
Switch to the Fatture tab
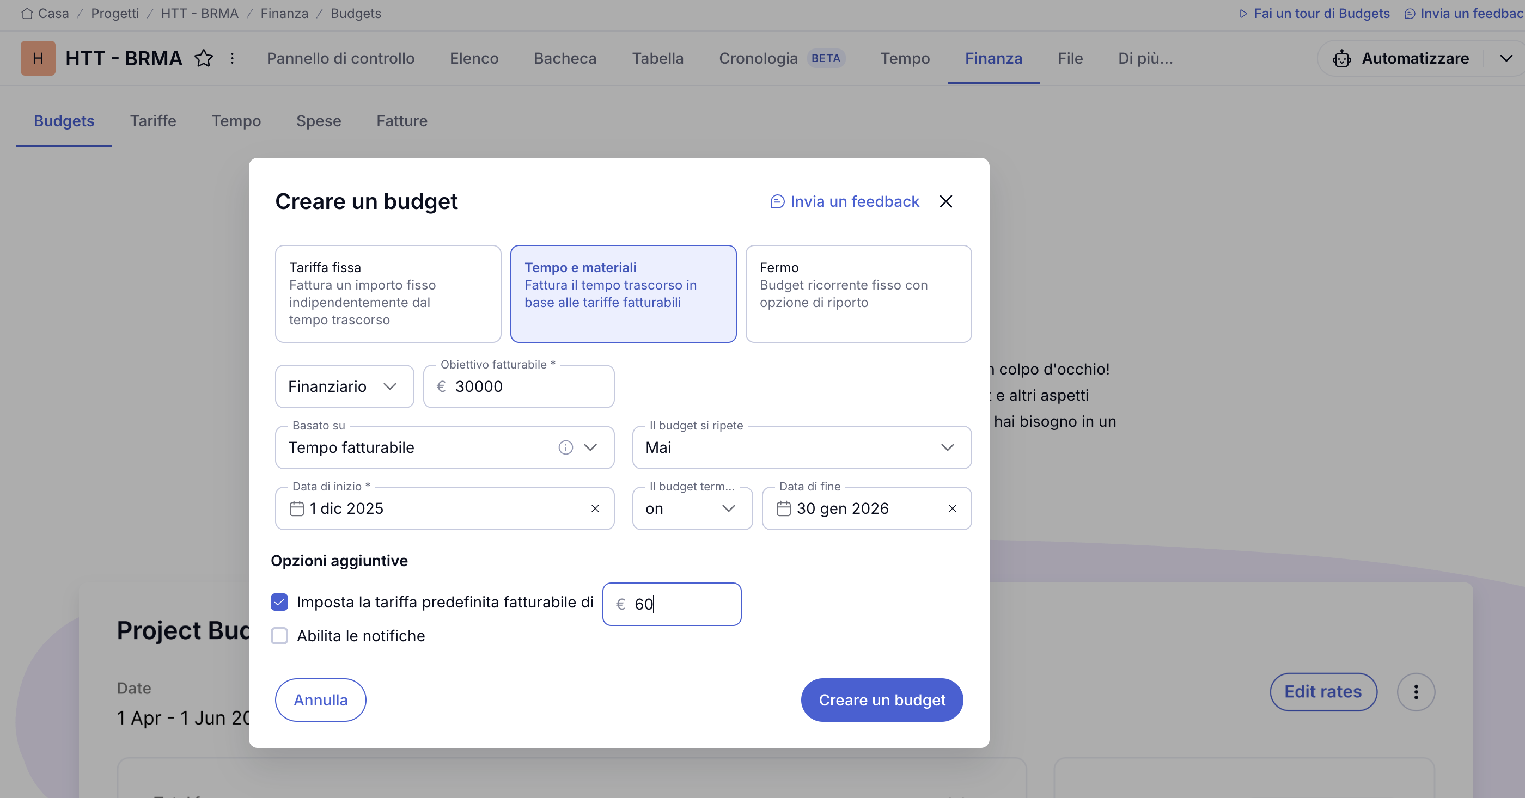[x=402, y=121]
